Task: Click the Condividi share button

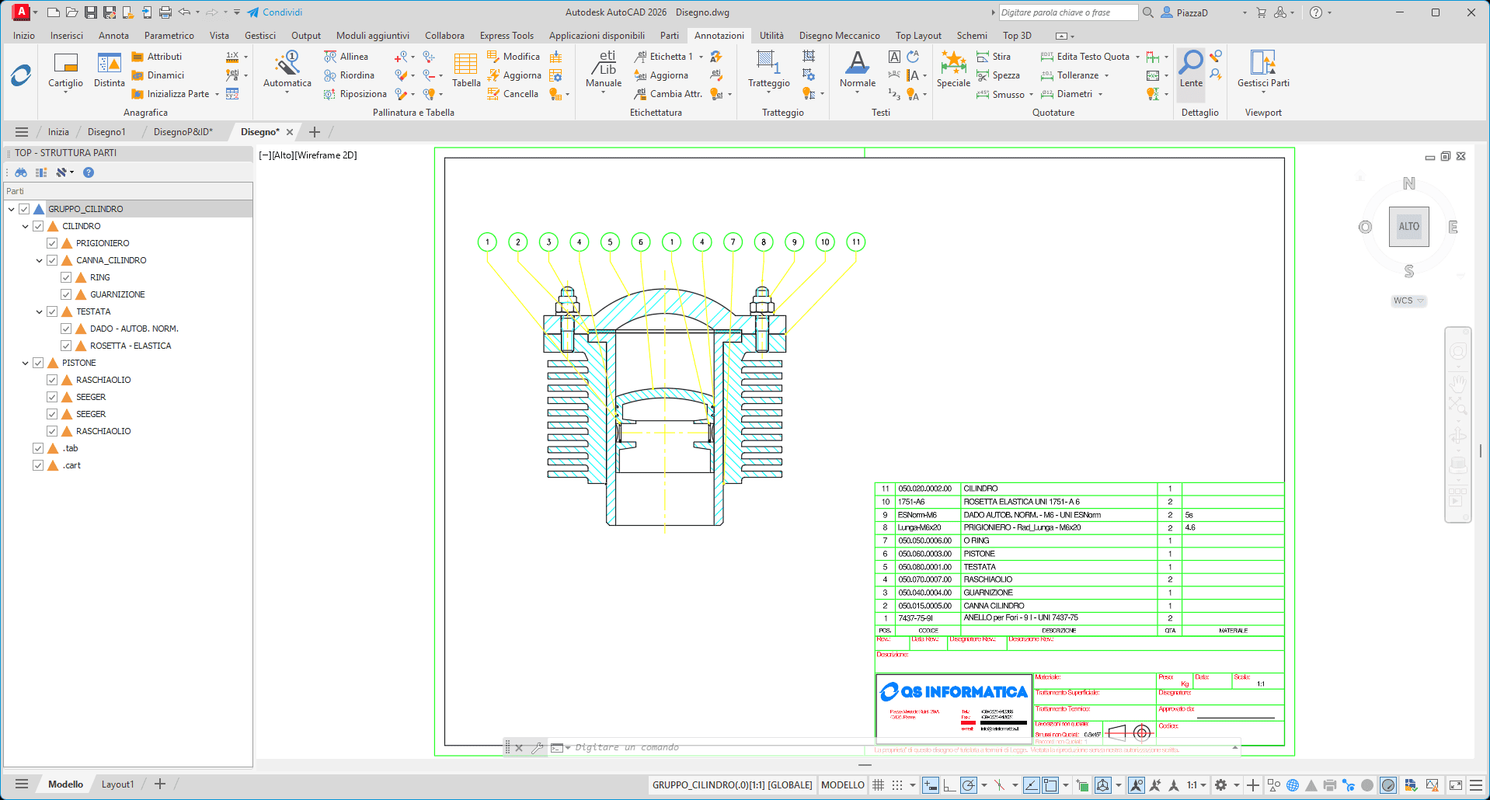Action: [x=275, y=12]
